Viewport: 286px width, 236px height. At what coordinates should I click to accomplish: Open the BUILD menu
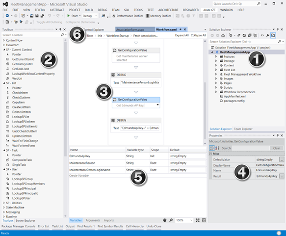coord(89,10)
